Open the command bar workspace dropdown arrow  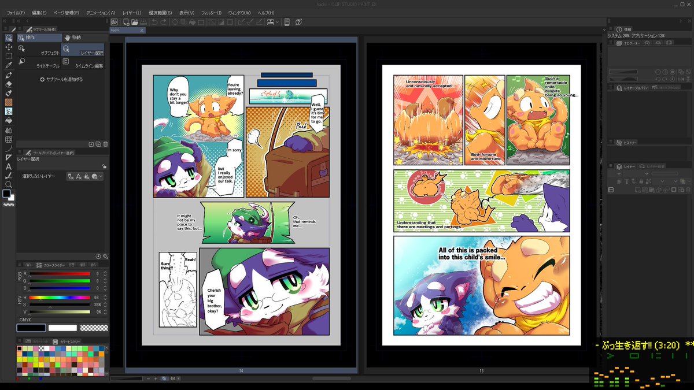click(278, 22)
